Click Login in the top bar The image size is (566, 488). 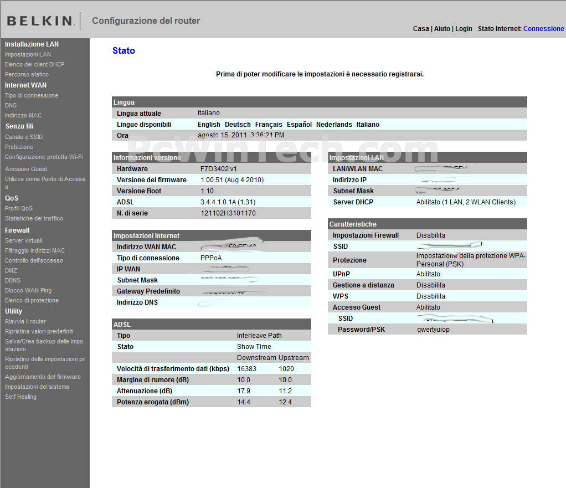[x=464, y=29]
